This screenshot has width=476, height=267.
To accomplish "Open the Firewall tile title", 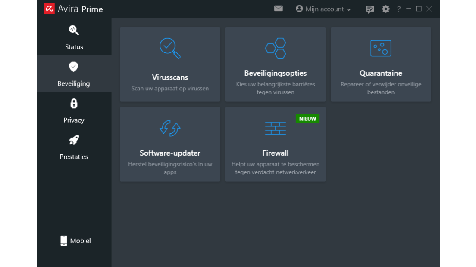I will point(276,153).
